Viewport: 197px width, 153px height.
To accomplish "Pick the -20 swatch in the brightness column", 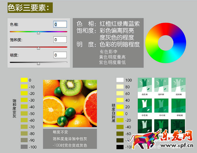I will click(x=120, y=120).
